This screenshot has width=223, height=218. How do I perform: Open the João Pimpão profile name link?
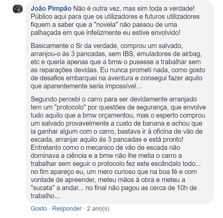point(51,8)
